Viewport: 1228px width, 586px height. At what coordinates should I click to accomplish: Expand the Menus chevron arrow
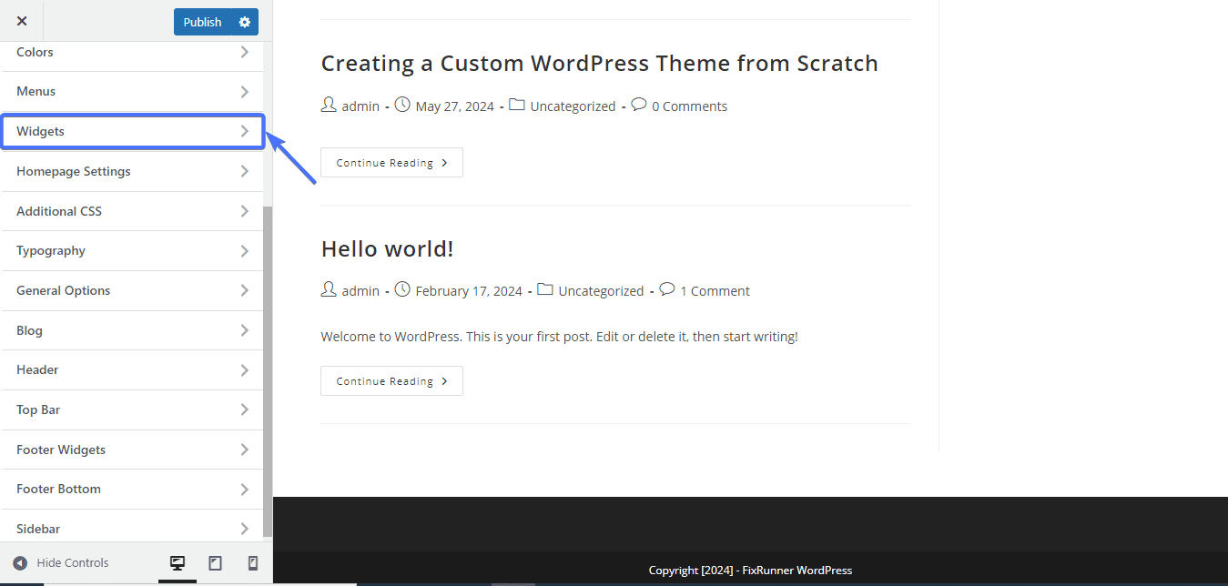click(x=244, y=92)
